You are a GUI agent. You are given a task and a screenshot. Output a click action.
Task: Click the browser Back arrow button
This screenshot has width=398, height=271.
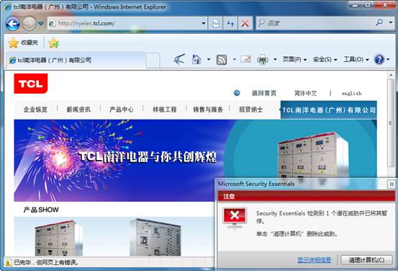(12, 24)
